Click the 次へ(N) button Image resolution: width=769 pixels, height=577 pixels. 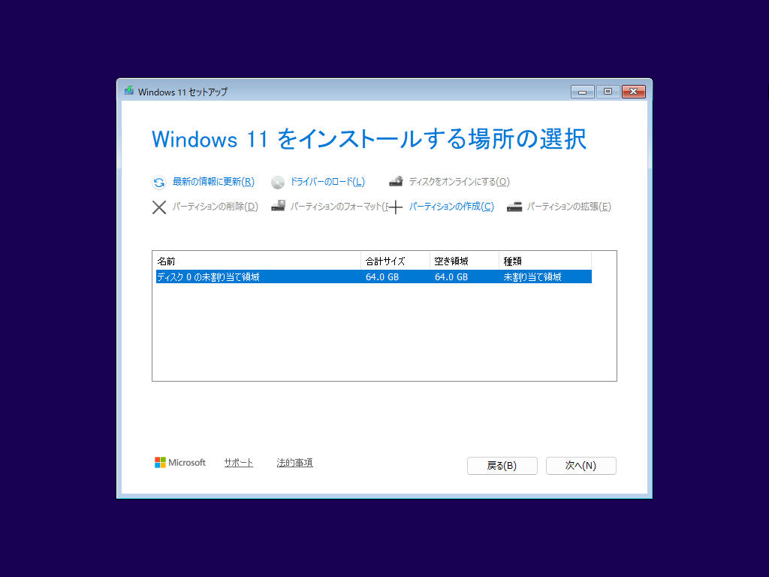click(x=581, y=466)
